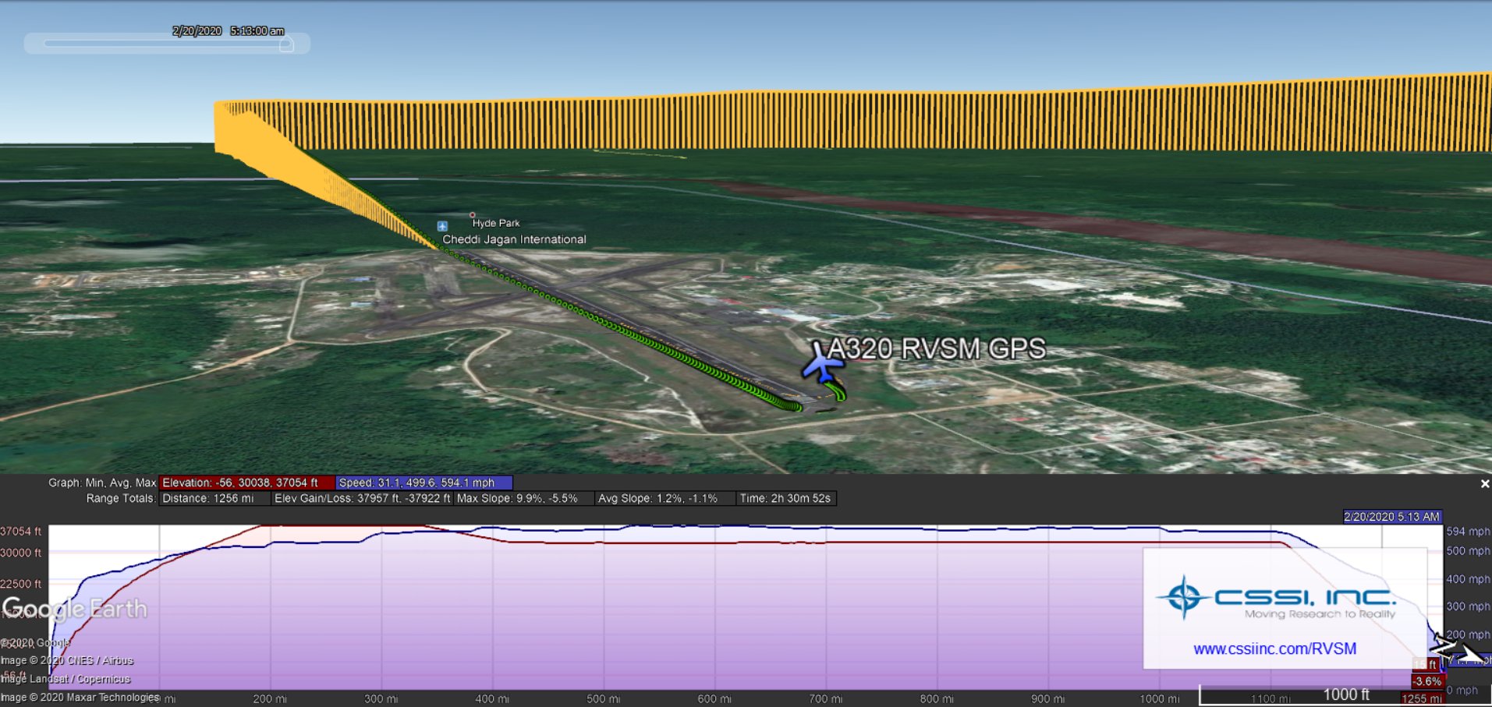Click the 400 mph speed axis label

click(x=1468, y=578)
